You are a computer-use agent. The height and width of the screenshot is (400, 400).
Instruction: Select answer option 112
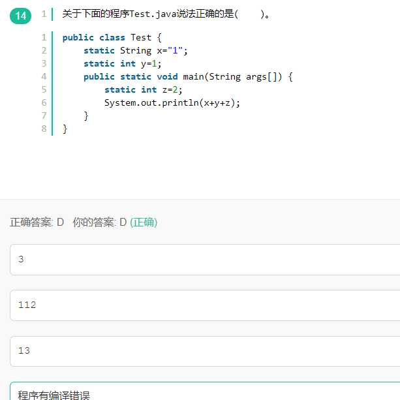[x=205, y=305]
